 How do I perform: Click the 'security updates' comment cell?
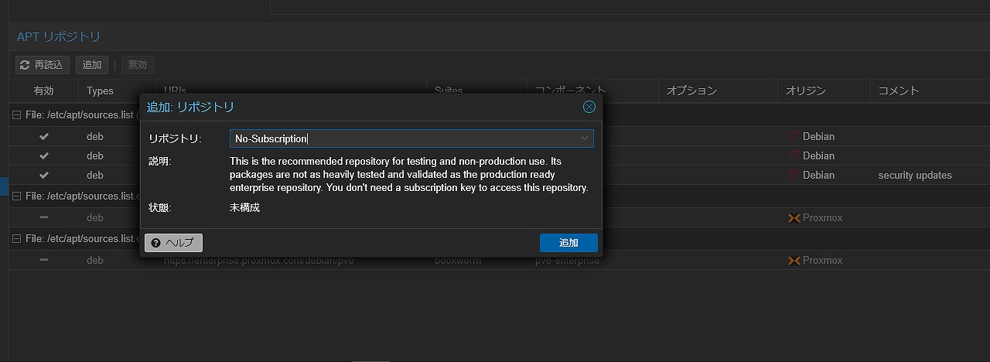(915, 176)
